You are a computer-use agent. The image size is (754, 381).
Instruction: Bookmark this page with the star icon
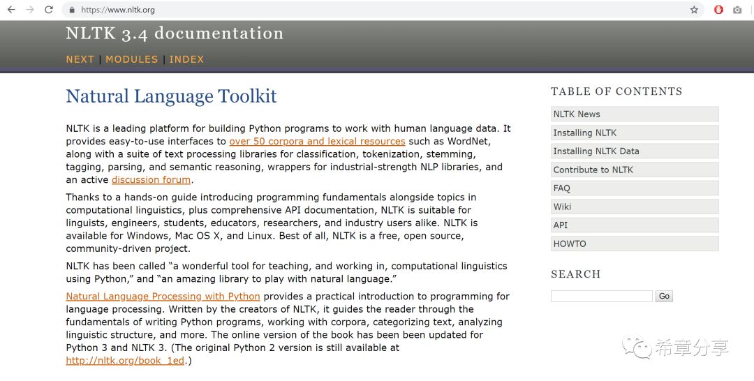click(x=694, y=10)
